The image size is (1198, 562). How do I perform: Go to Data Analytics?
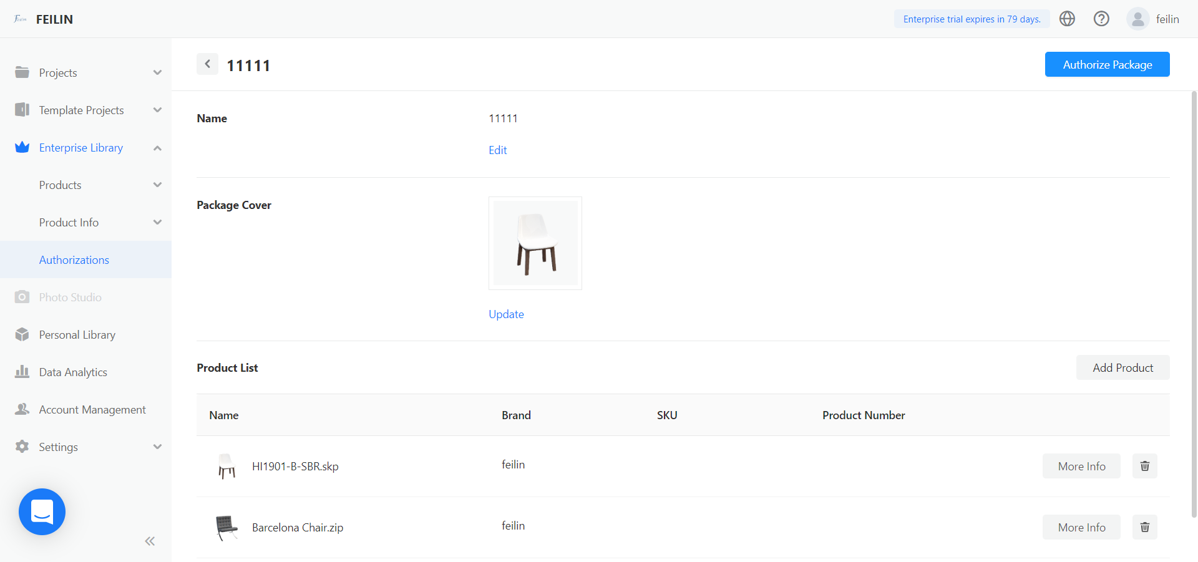click(x=73, y=372)
